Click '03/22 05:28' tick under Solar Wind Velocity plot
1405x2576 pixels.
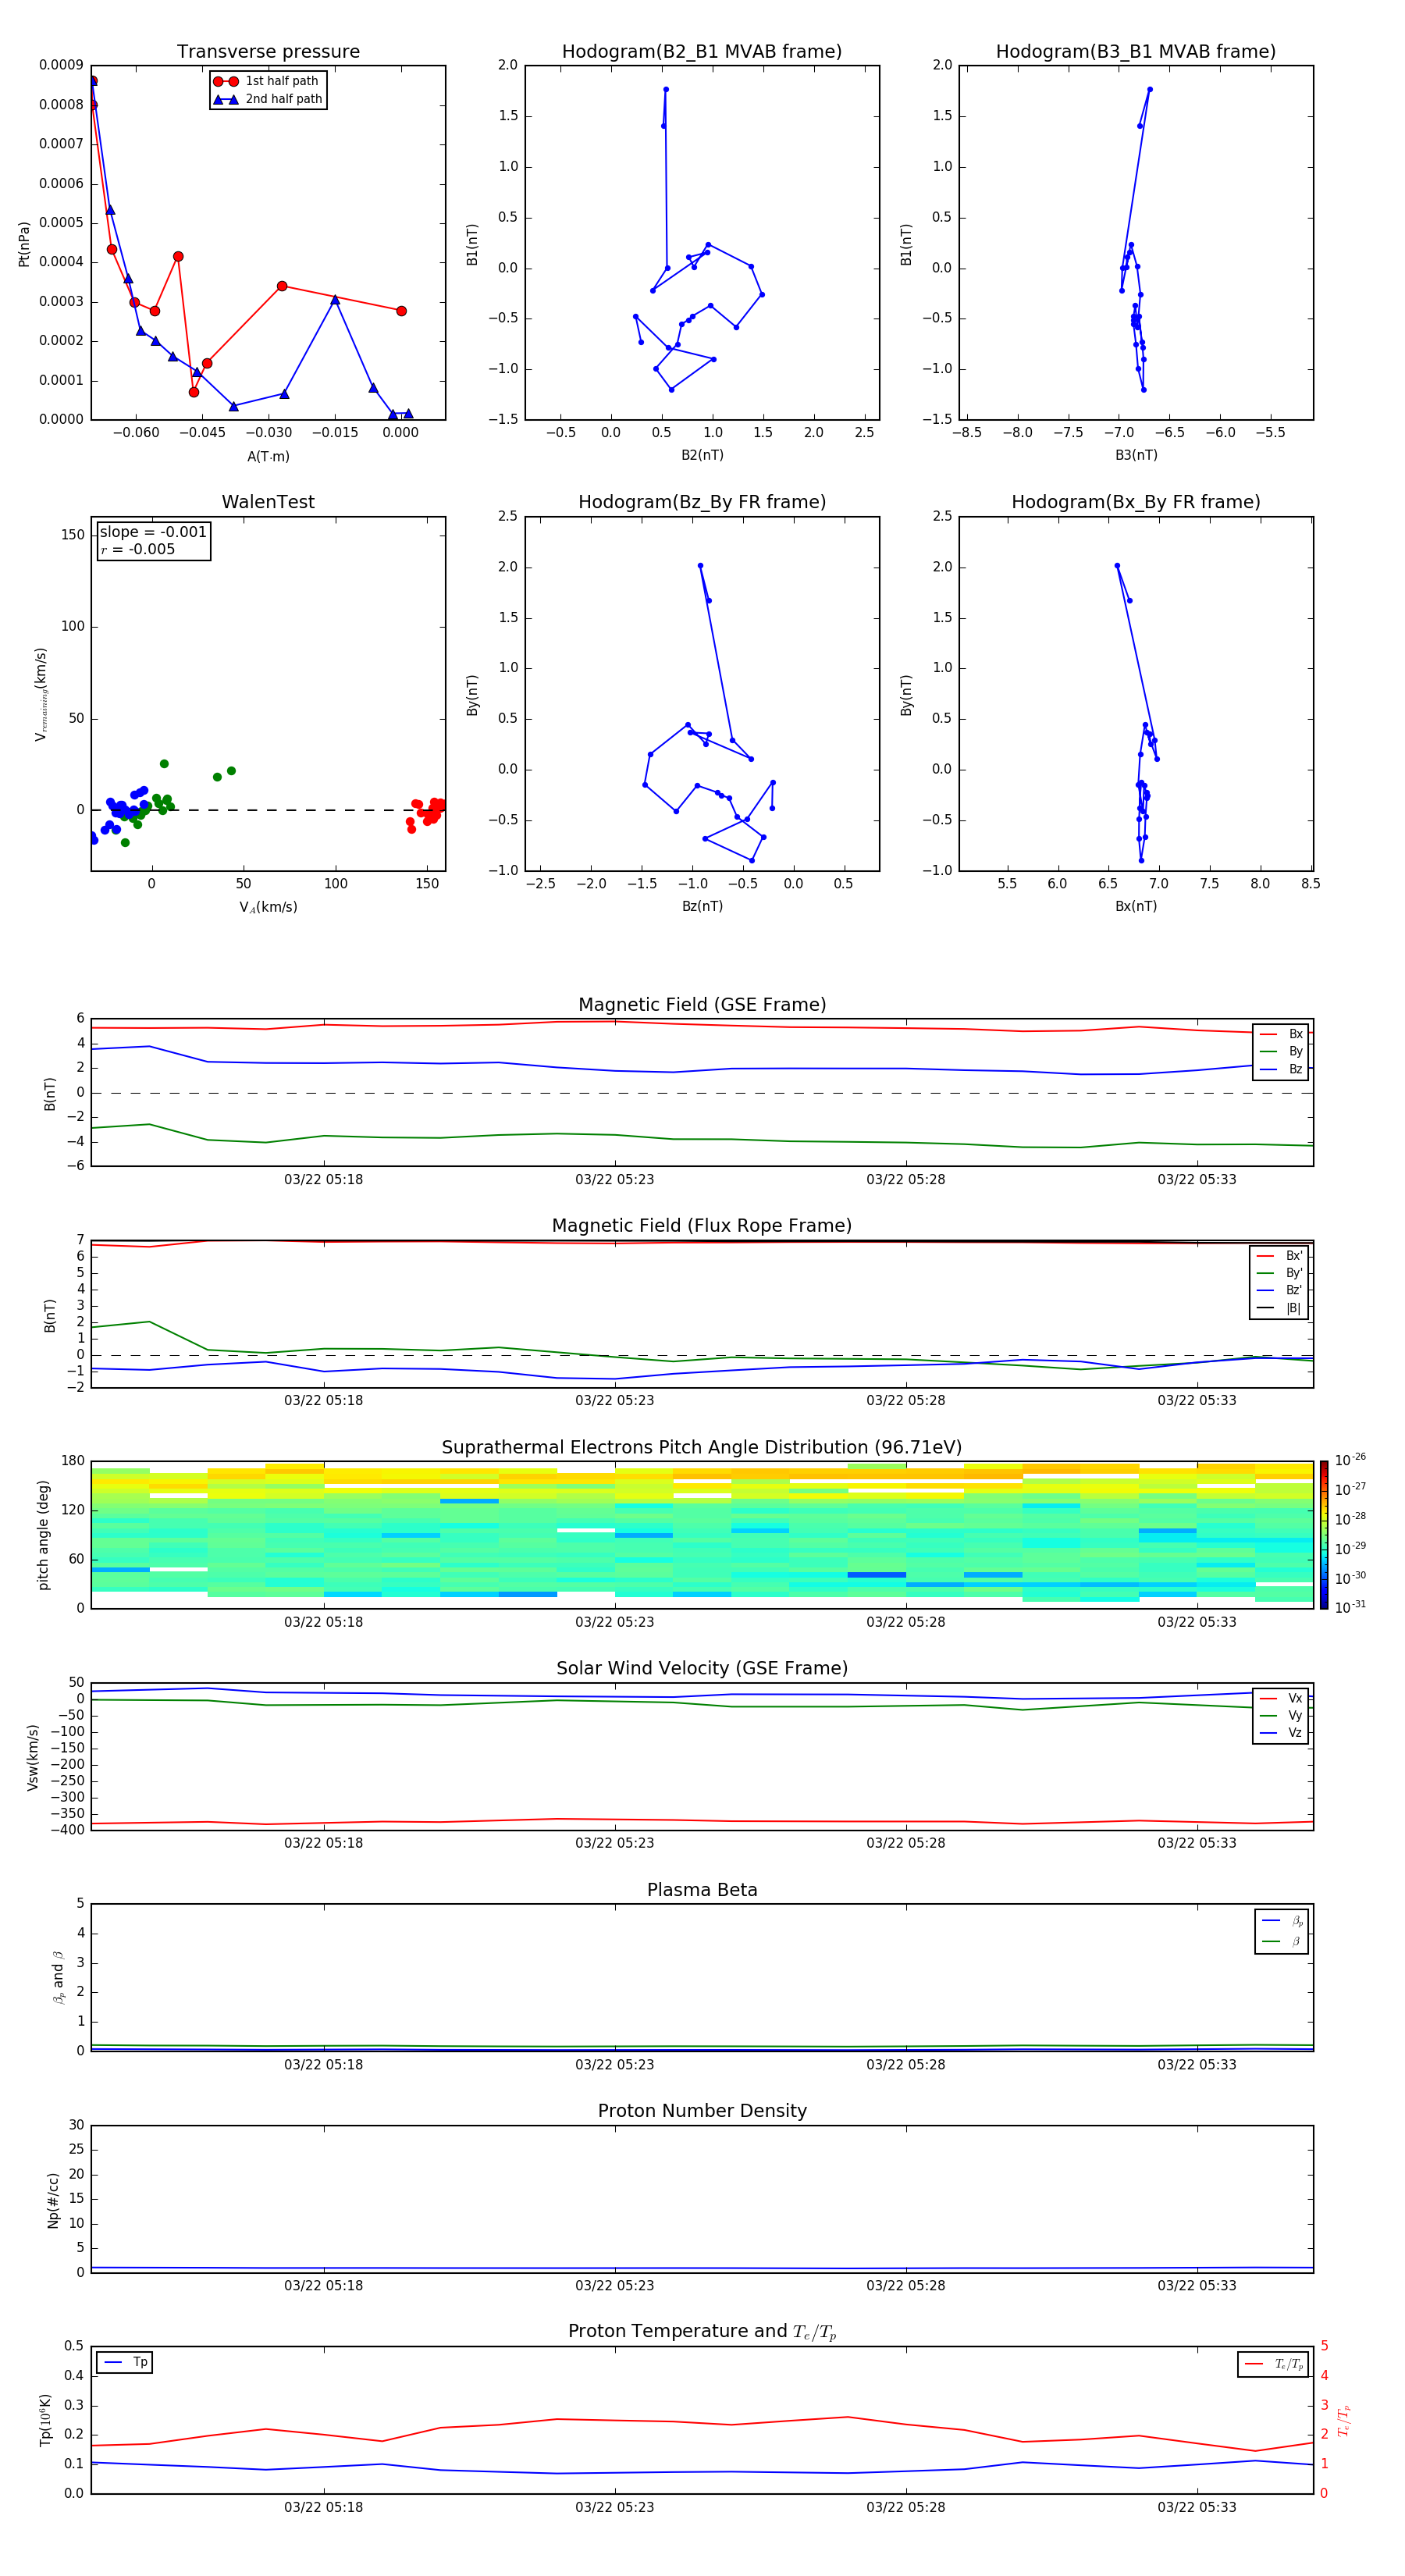coord(905,1843)
